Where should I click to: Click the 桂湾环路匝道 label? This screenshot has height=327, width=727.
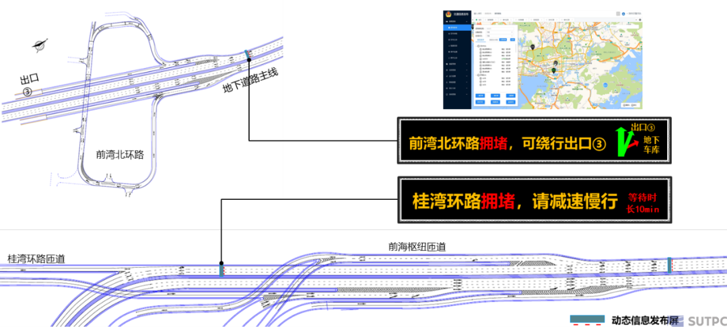point(36,258)
